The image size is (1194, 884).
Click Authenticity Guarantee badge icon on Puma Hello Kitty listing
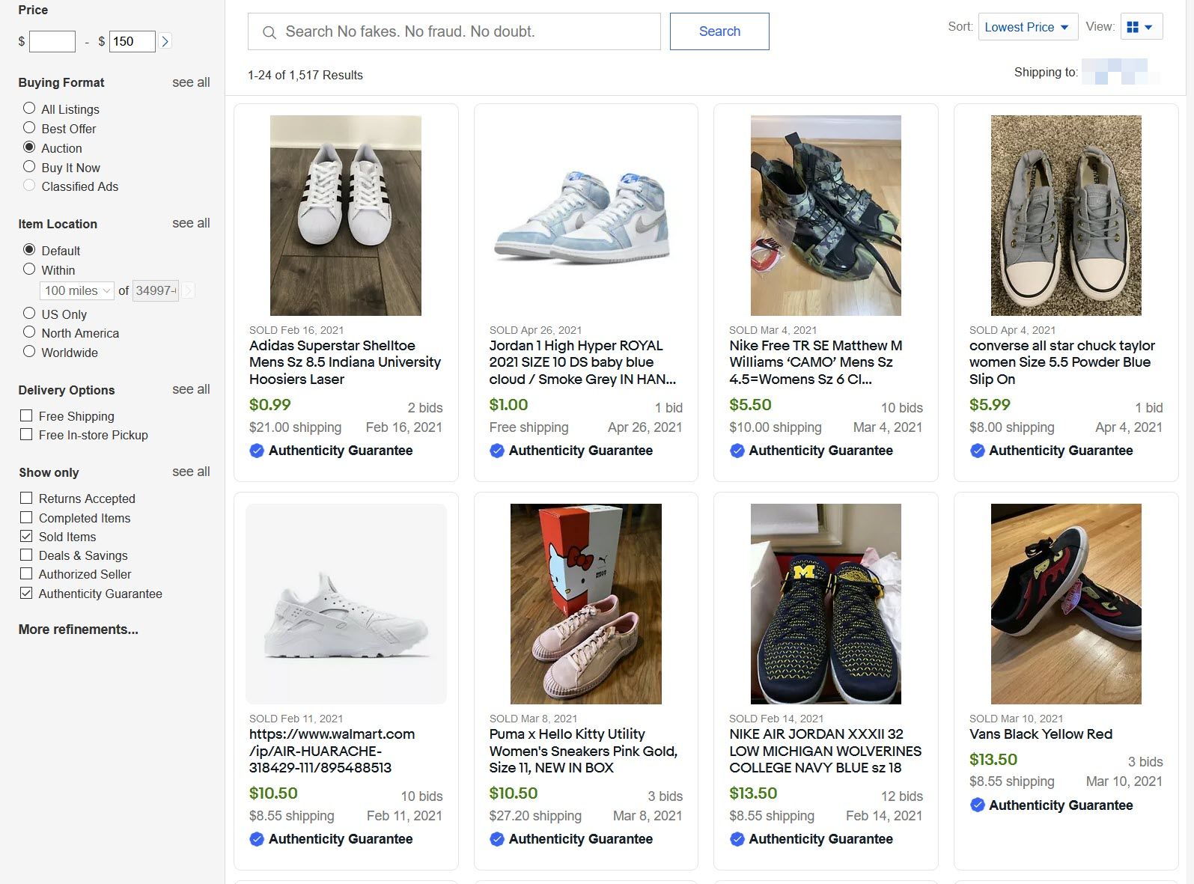(497, 839)
